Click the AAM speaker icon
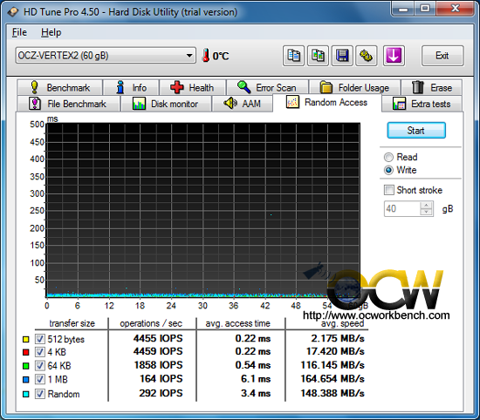The width and height of the screenshot is (480, 420). 230,104
